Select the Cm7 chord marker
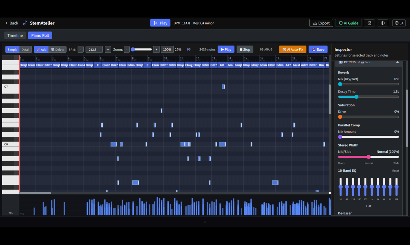 [213, 65]
